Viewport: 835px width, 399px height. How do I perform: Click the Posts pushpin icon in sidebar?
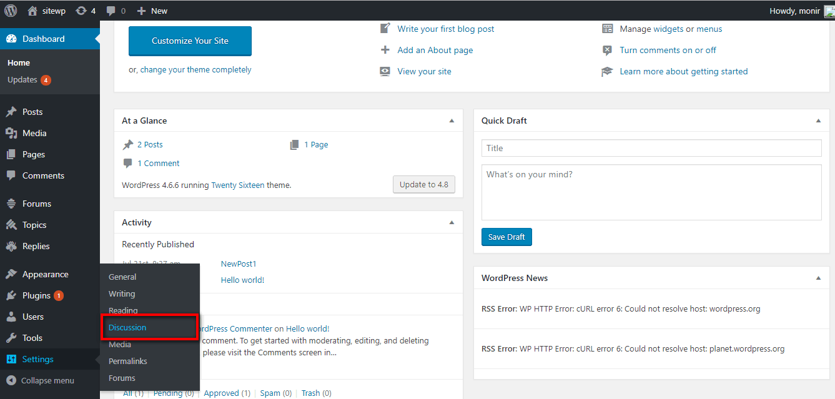(11, 112)
